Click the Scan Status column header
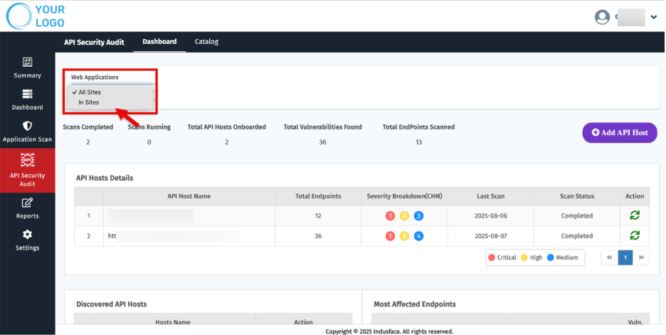Image resolution: width=666 pixels, height=335 pixels. (x=577, y=196)
